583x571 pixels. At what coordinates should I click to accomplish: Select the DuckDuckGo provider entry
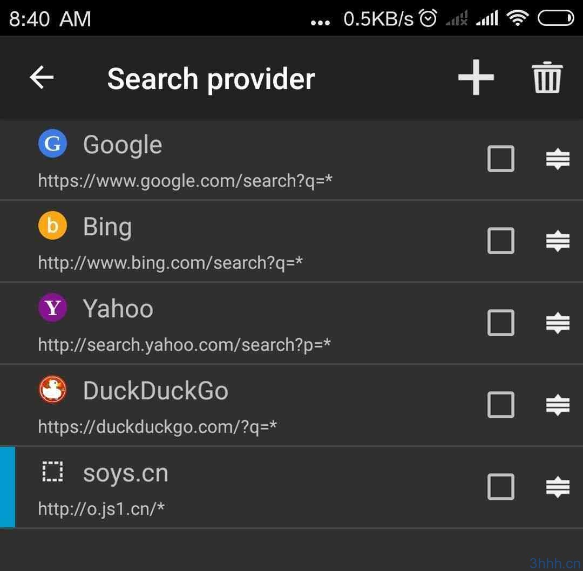(155, 391)
